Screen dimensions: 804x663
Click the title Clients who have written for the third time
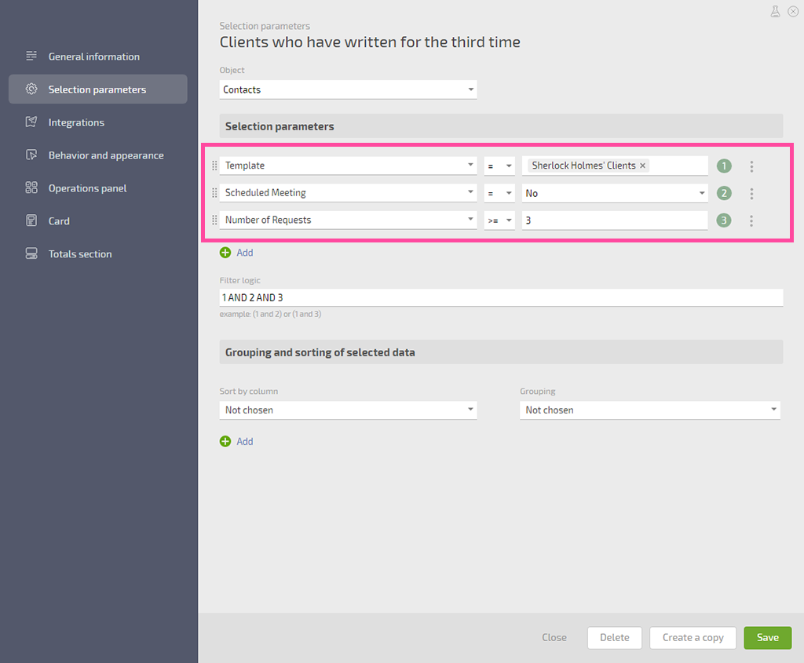click(370, 42)
